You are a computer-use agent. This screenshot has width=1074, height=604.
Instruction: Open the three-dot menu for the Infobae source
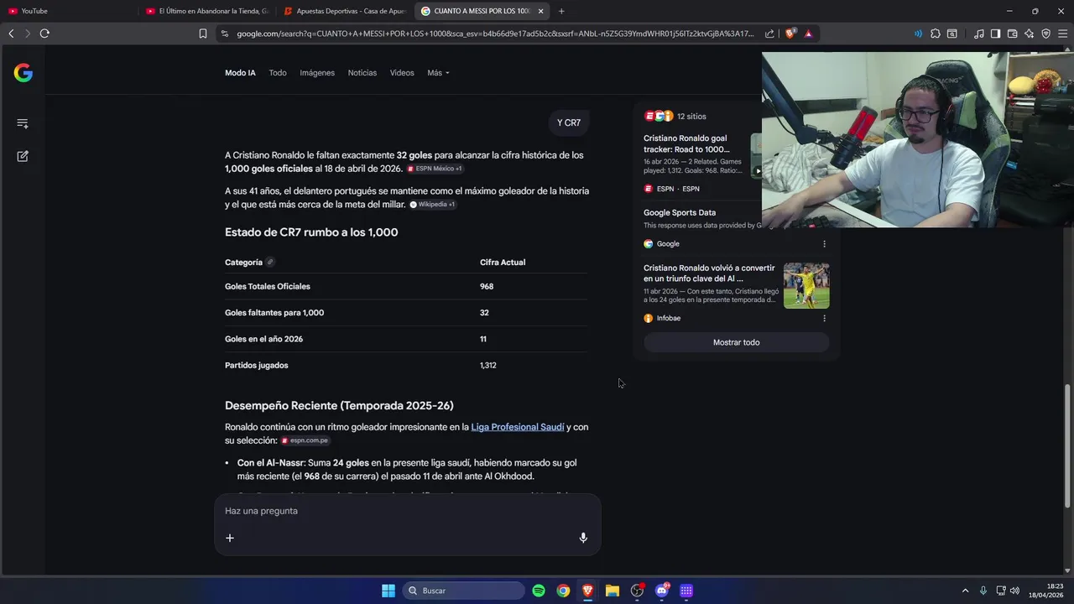pos(824,319)
